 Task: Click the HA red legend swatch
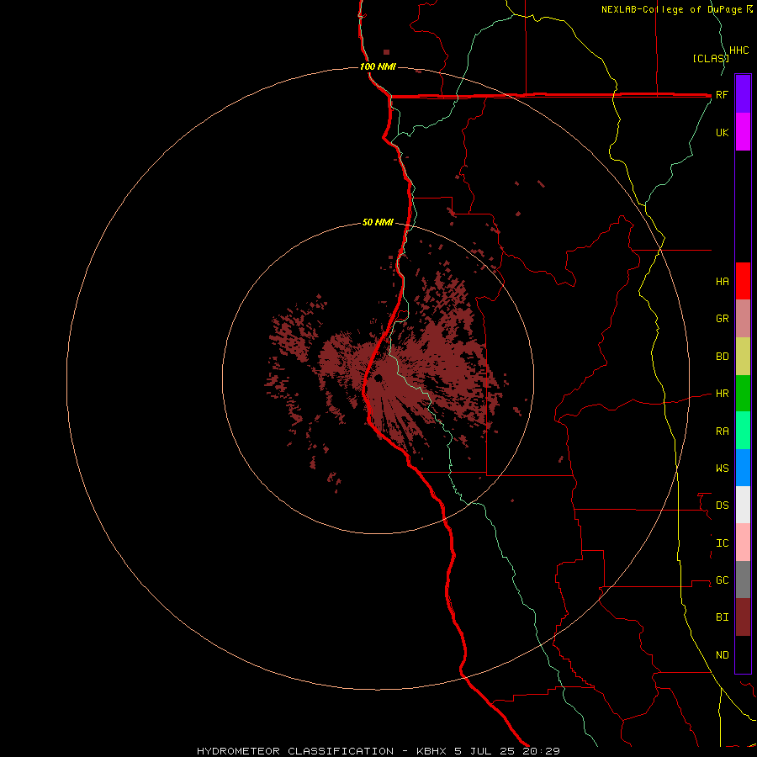click(x=743, y=281)
